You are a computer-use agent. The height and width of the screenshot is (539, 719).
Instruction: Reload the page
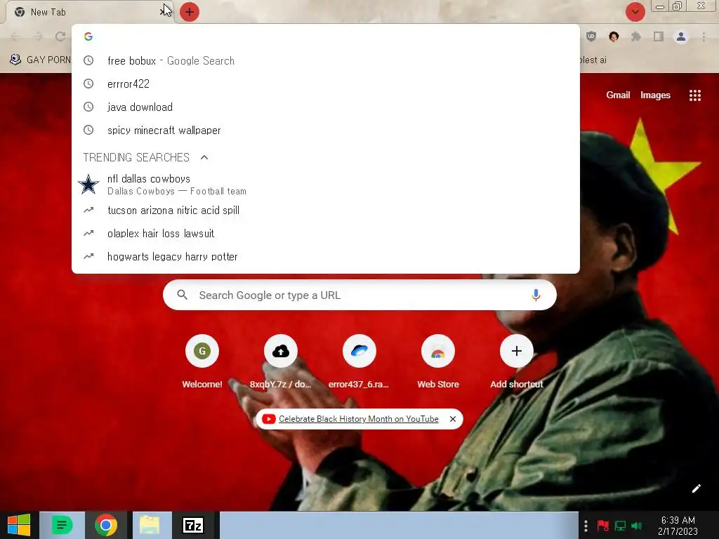(60, 36)
